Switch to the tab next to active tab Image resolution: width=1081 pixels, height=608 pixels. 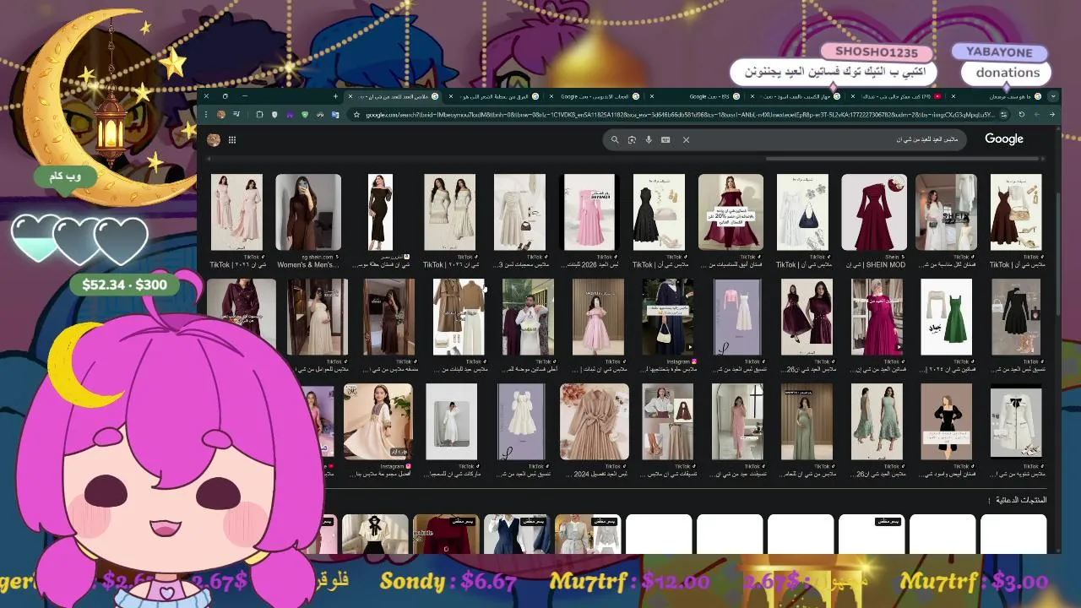point(494,96)
